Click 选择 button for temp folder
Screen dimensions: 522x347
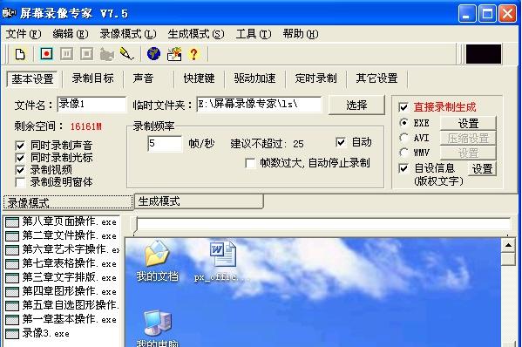coord(356,105)
